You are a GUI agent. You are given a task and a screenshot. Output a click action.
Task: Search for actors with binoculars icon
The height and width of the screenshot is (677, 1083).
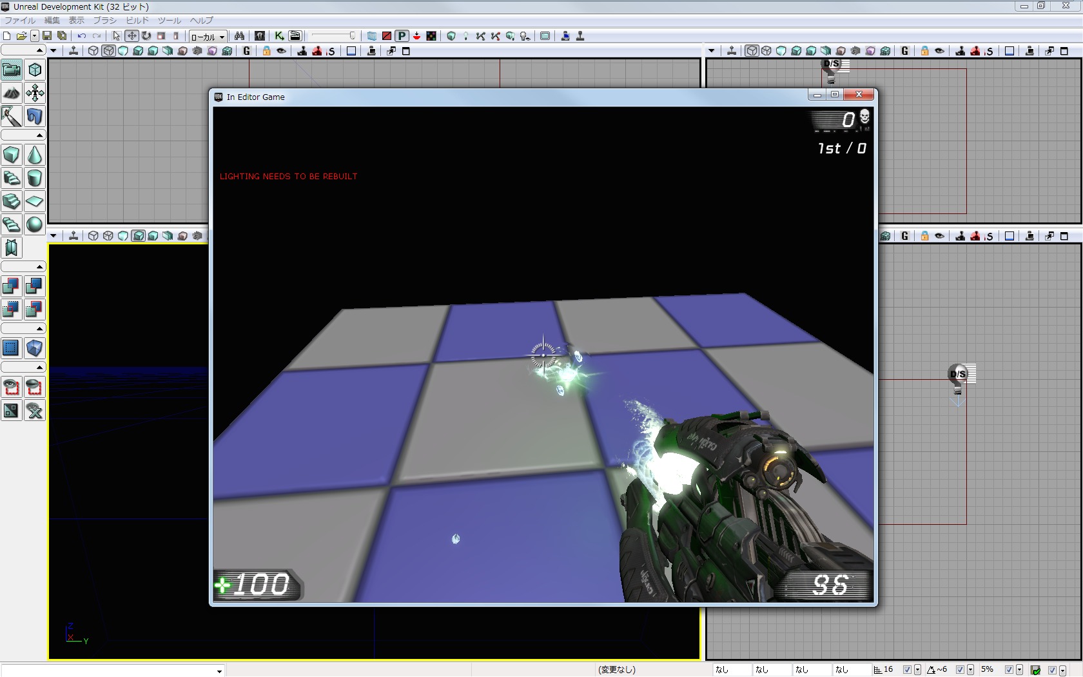point(239,36)
